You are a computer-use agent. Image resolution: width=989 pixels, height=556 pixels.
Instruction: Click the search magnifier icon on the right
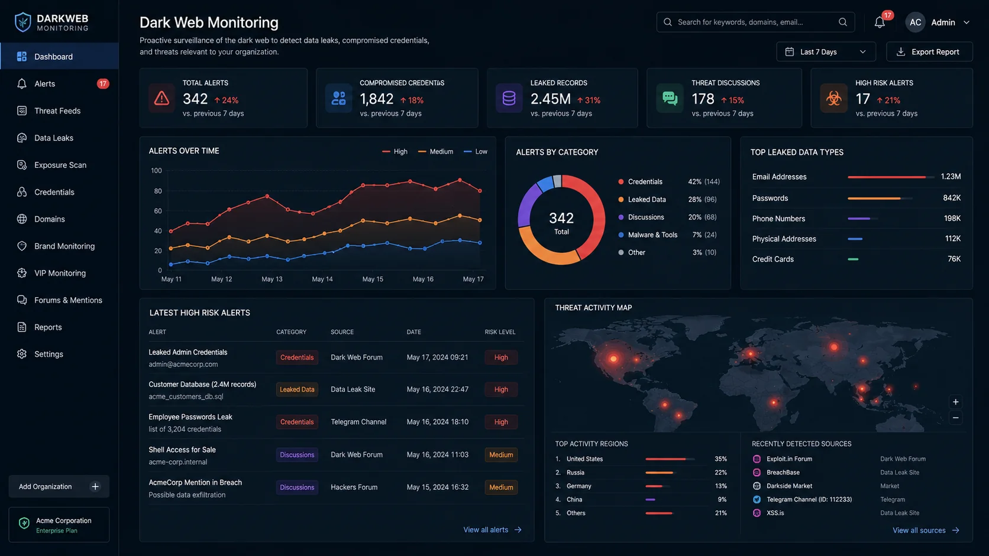pyautogui.click(x=843, y=22)
